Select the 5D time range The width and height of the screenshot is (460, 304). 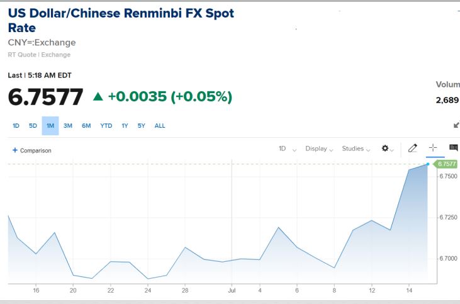point(33,126)
